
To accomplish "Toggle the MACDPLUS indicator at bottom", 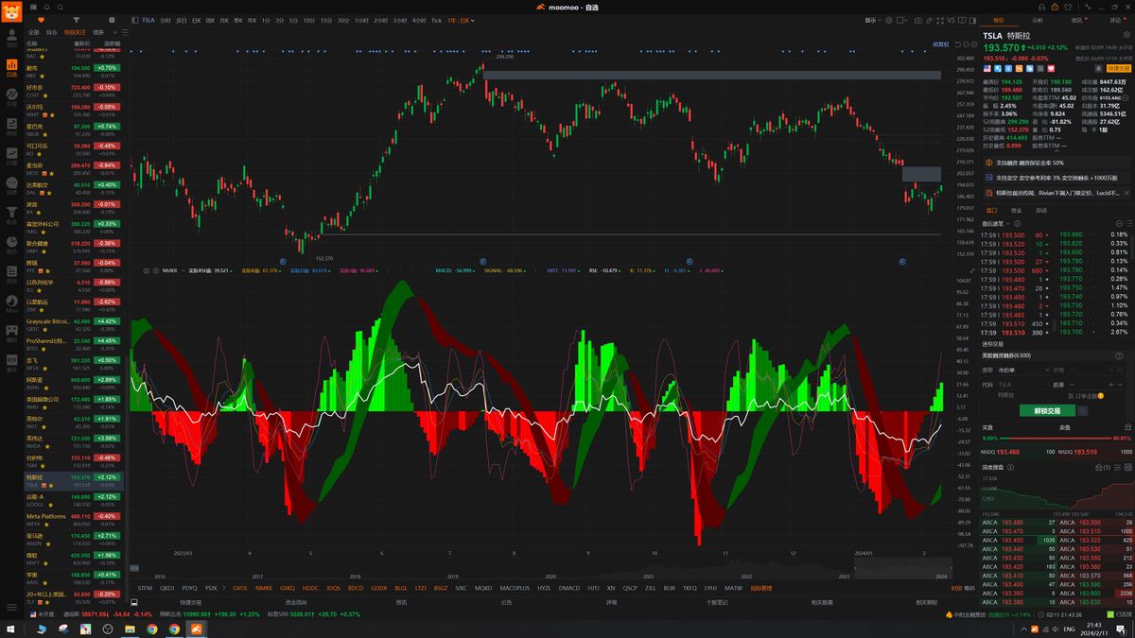I will pos(515,587).
